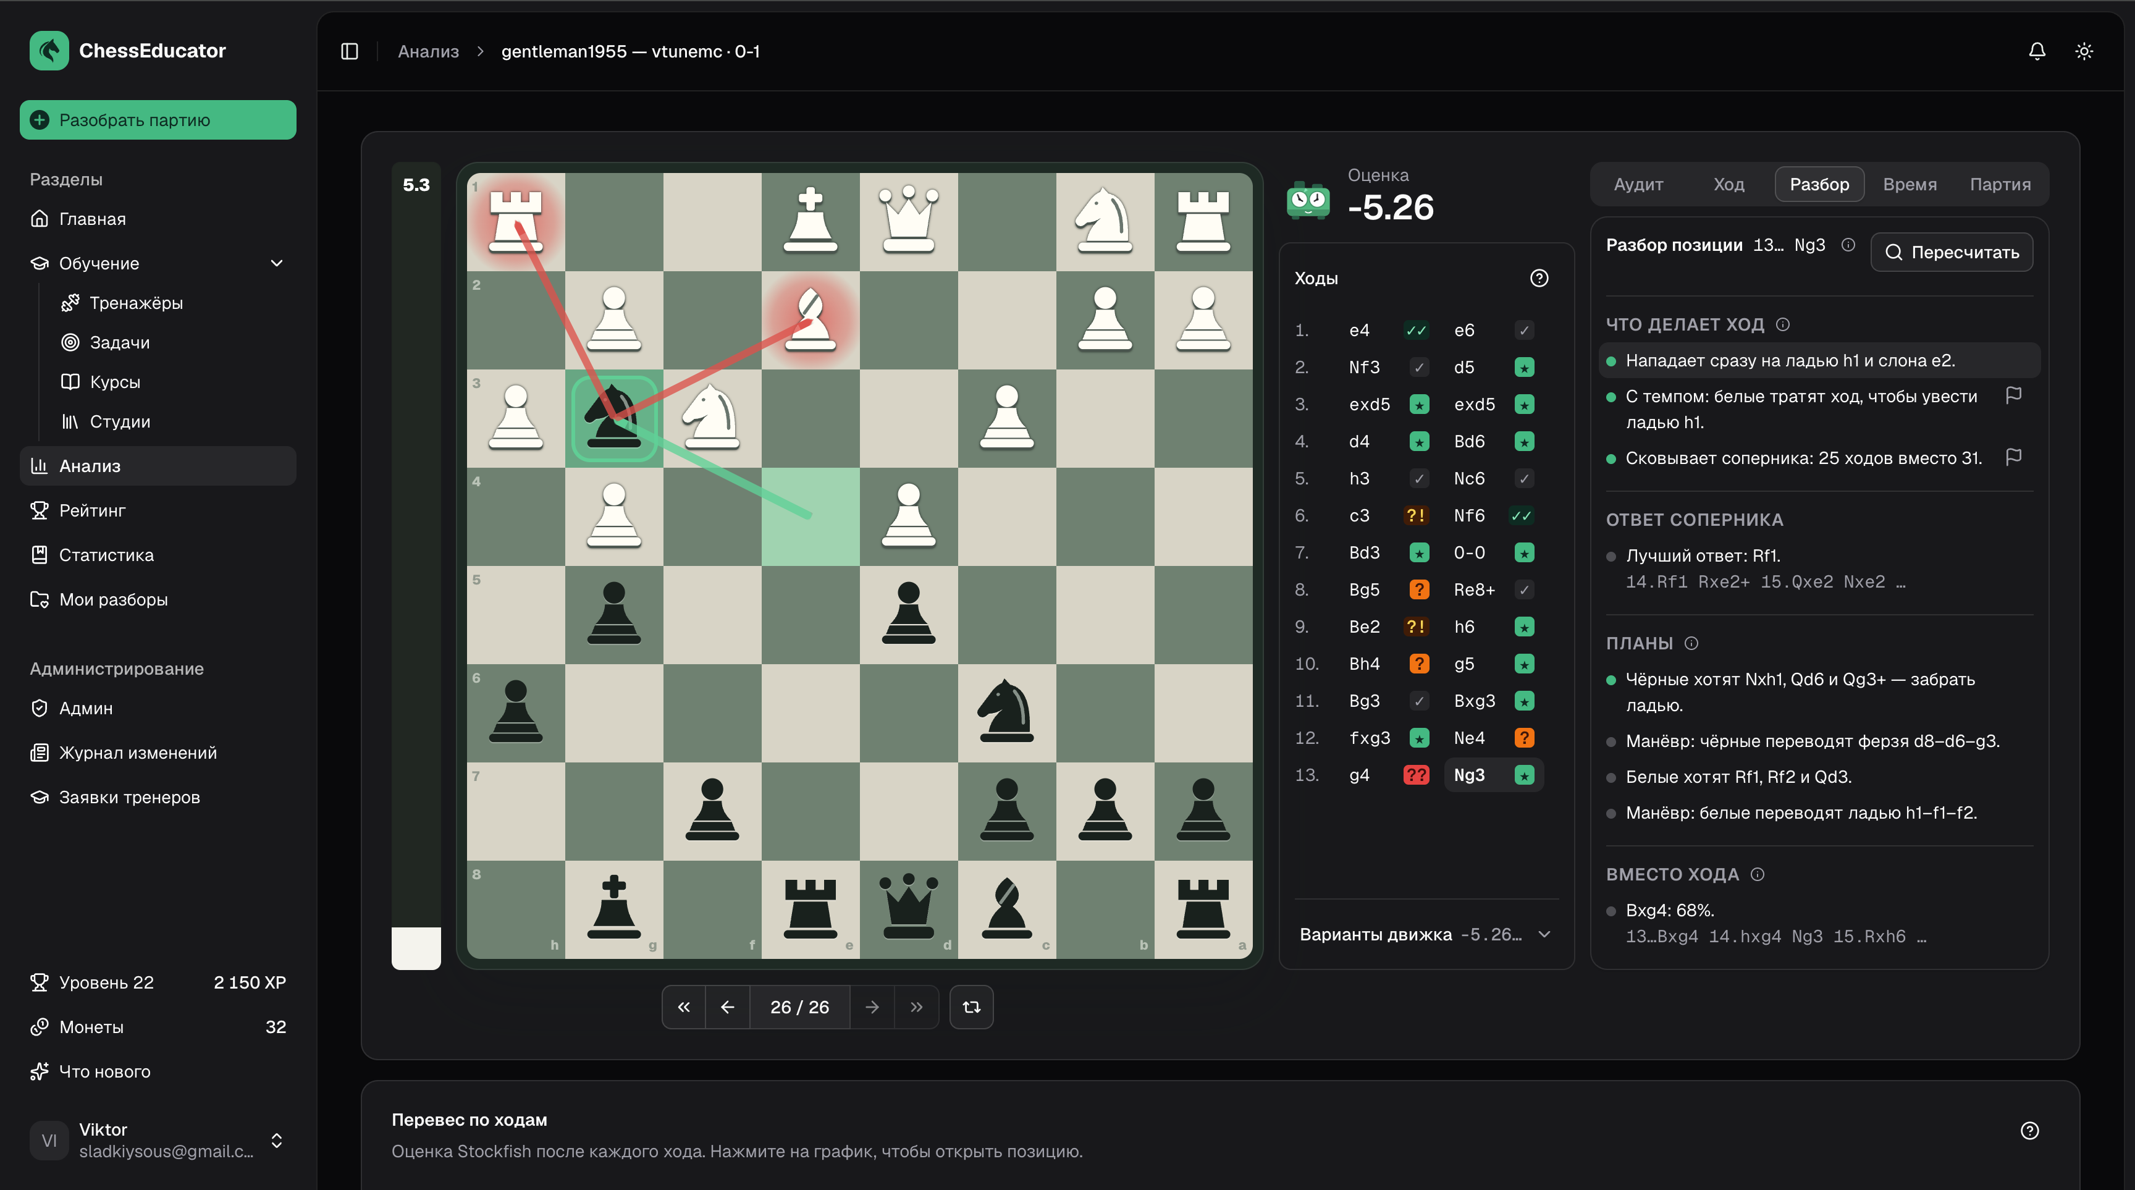This screenshot has width=2135, height=1190.
Task: Flag the 'Сковывает соперника' line
Action: [2013, 457]
